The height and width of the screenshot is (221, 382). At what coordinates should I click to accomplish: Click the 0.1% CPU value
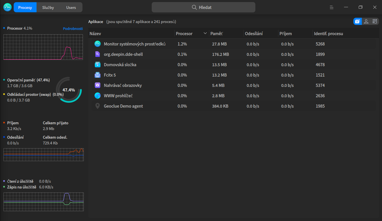point(182,54)
